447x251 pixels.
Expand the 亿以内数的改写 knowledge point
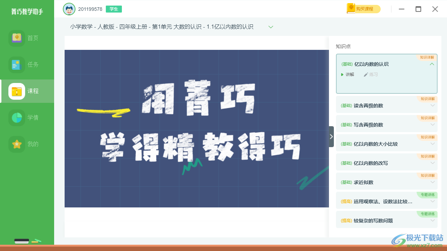(432, 163)
